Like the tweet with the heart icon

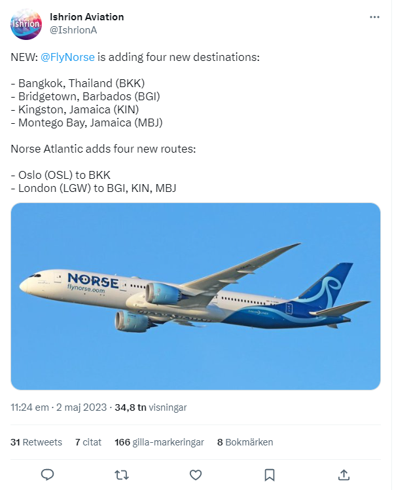[x=195, y=474]
